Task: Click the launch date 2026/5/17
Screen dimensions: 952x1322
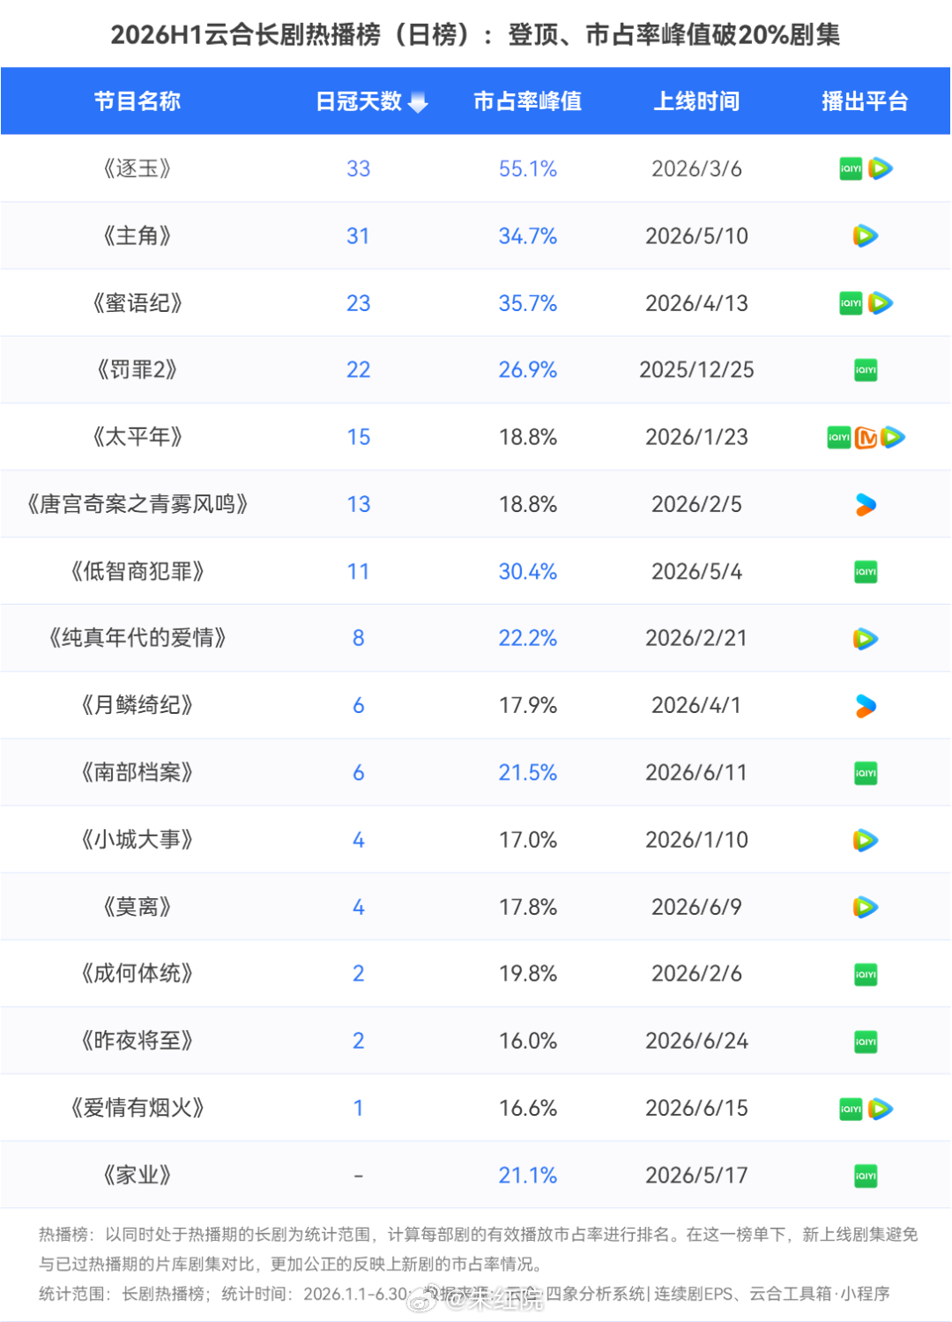Action: tap(696, 1176)
